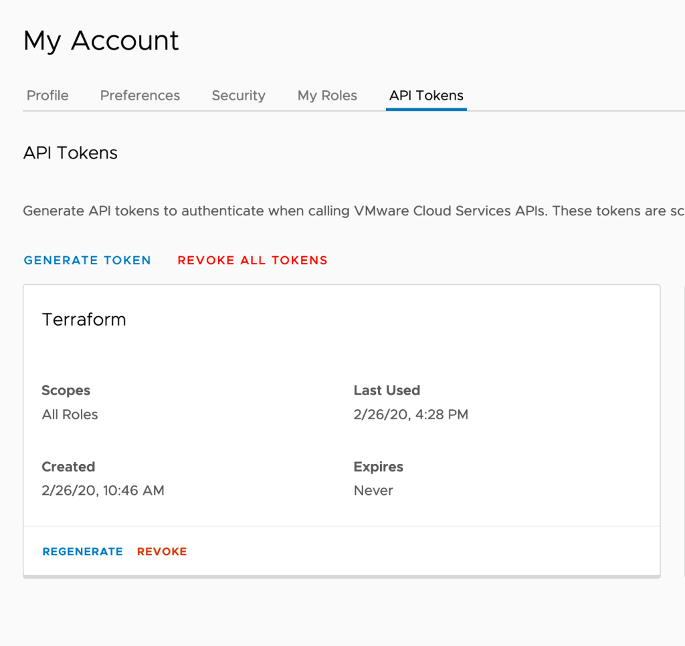The width and height of the screenshot is (685, 646).
Task: Click the Terraform token card title
Action: click(x=84, y=320)
